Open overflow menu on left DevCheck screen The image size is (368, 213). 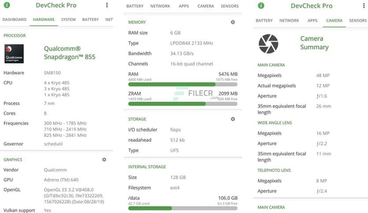[x=107, y=5]
